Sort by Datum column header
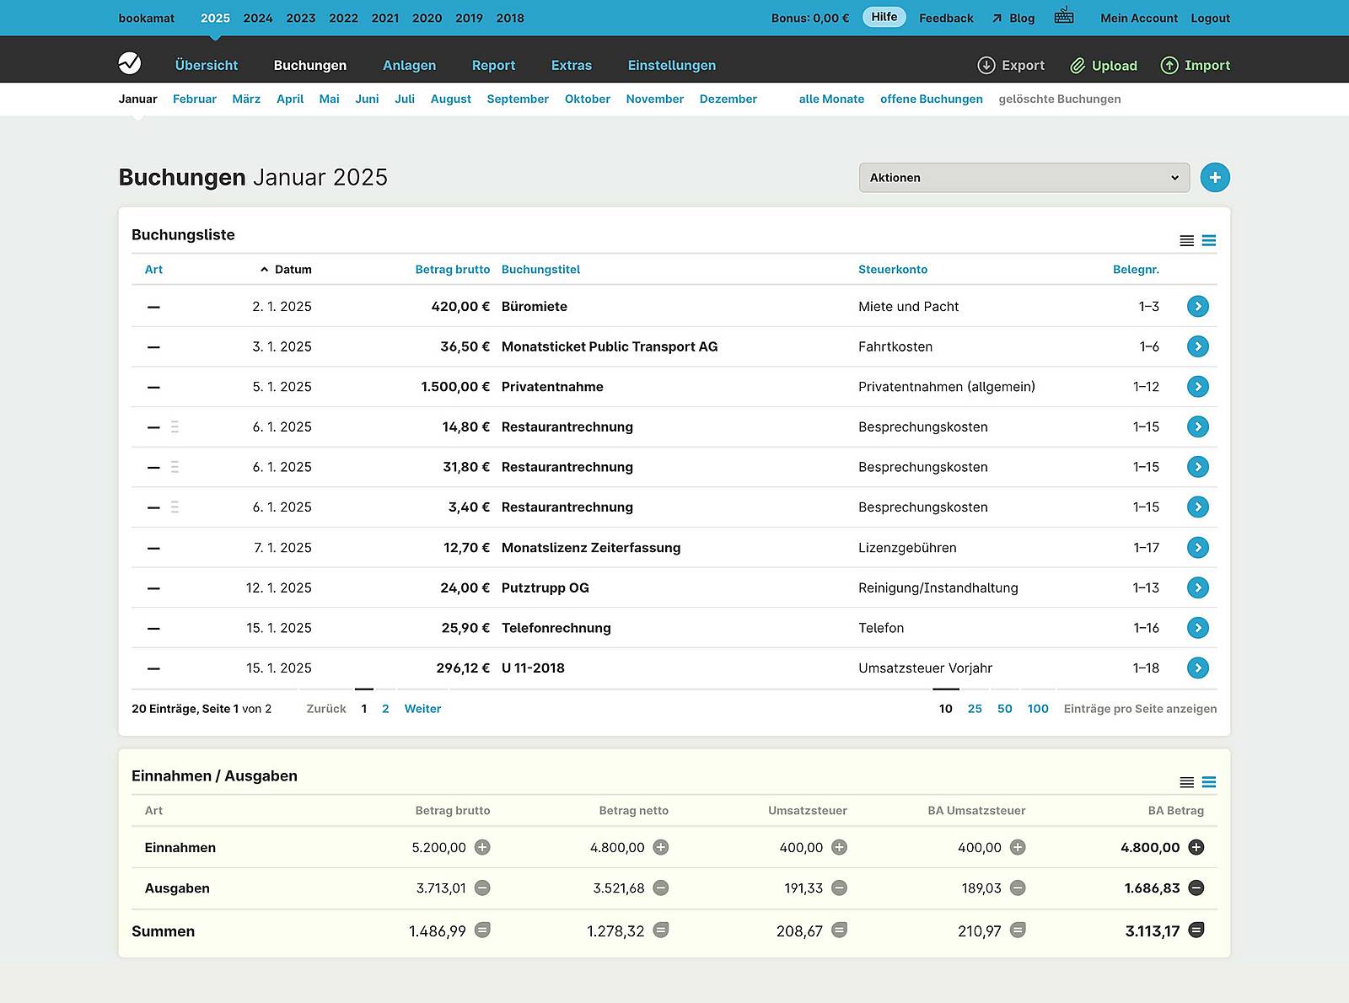Screen dimensions: 1349x1003 (293, 270)
